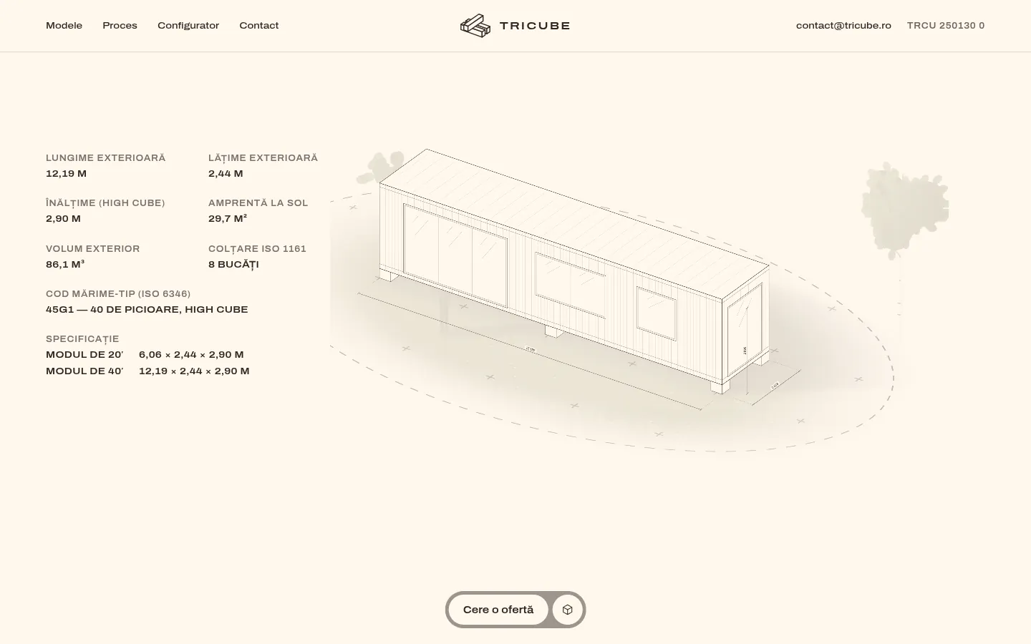Click the LĂȚIME EXTERIOARĂ label
1031x644 pixels.
[263, 158]
